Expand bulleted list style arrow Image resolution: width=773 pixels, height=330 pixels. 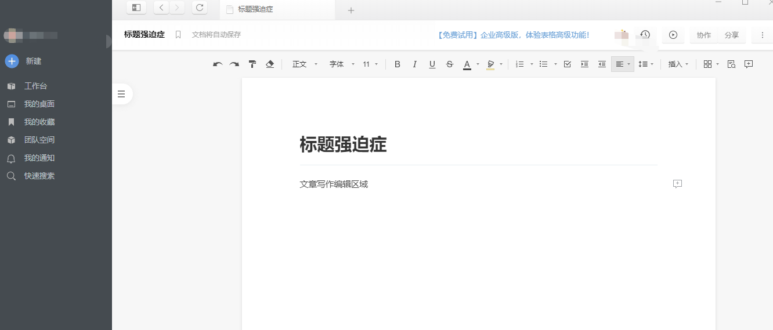click(555, 64)
